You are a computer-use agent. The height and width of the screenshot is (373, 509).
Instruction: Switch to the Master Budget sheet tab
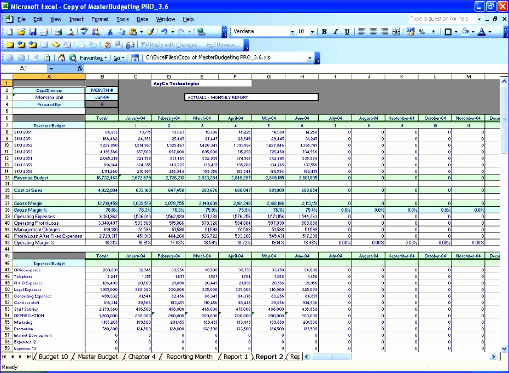(x=98, y=357)
